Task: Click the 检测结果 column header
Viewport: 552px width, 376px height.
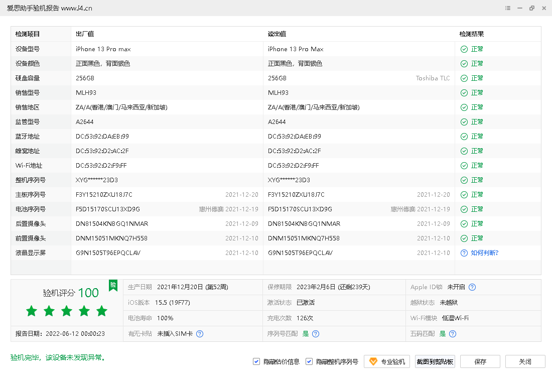Action: point(471,34)
